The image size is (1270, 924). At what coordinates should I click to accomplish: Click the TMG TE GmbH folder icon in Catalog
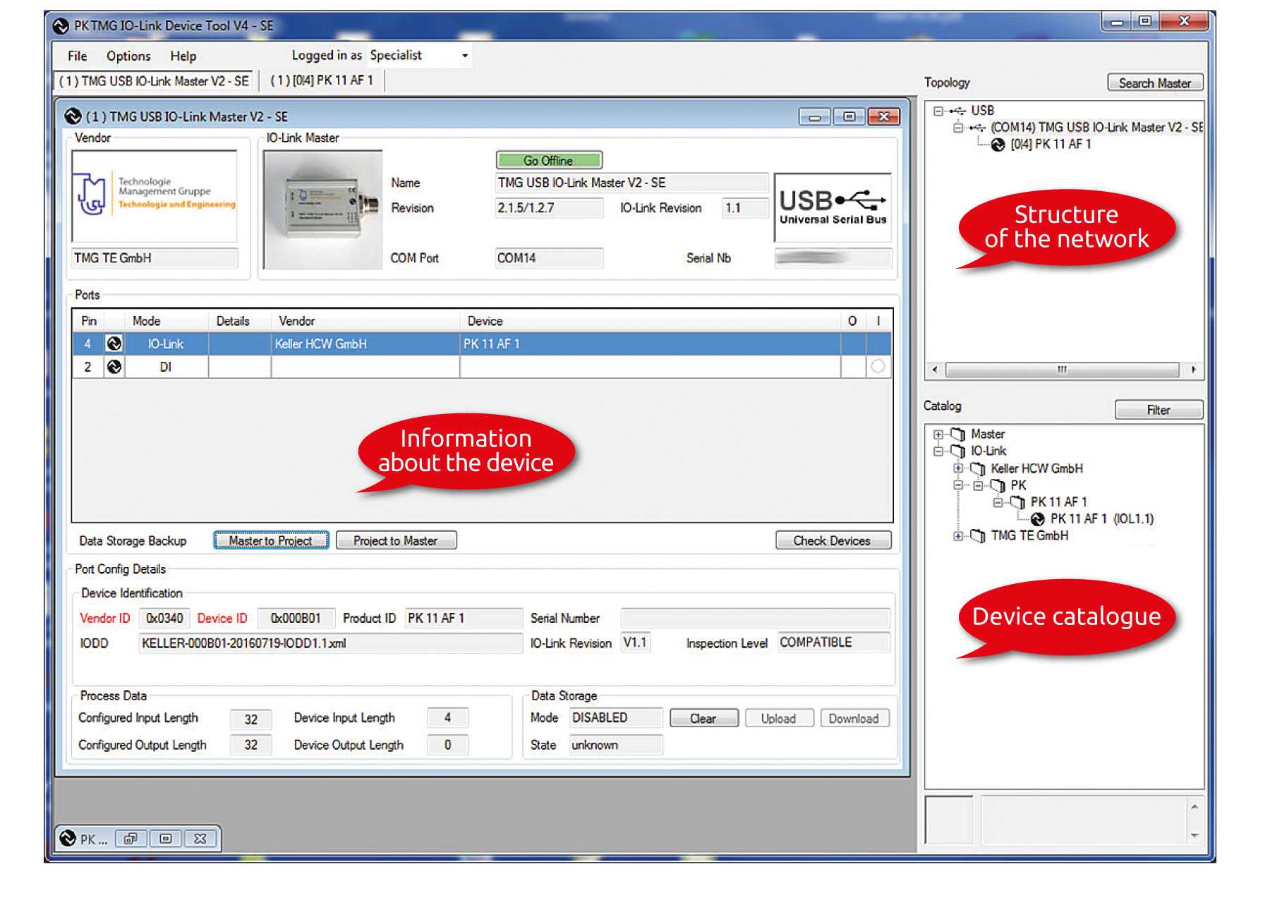pos(978,536)
